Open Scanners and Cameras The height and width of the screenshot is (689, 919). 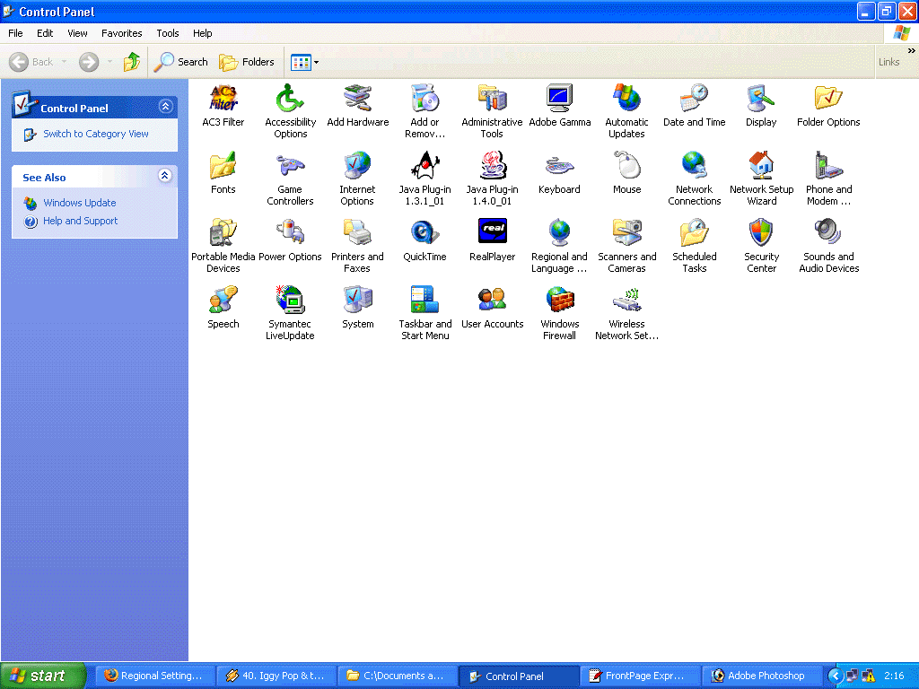pos(627,246)
